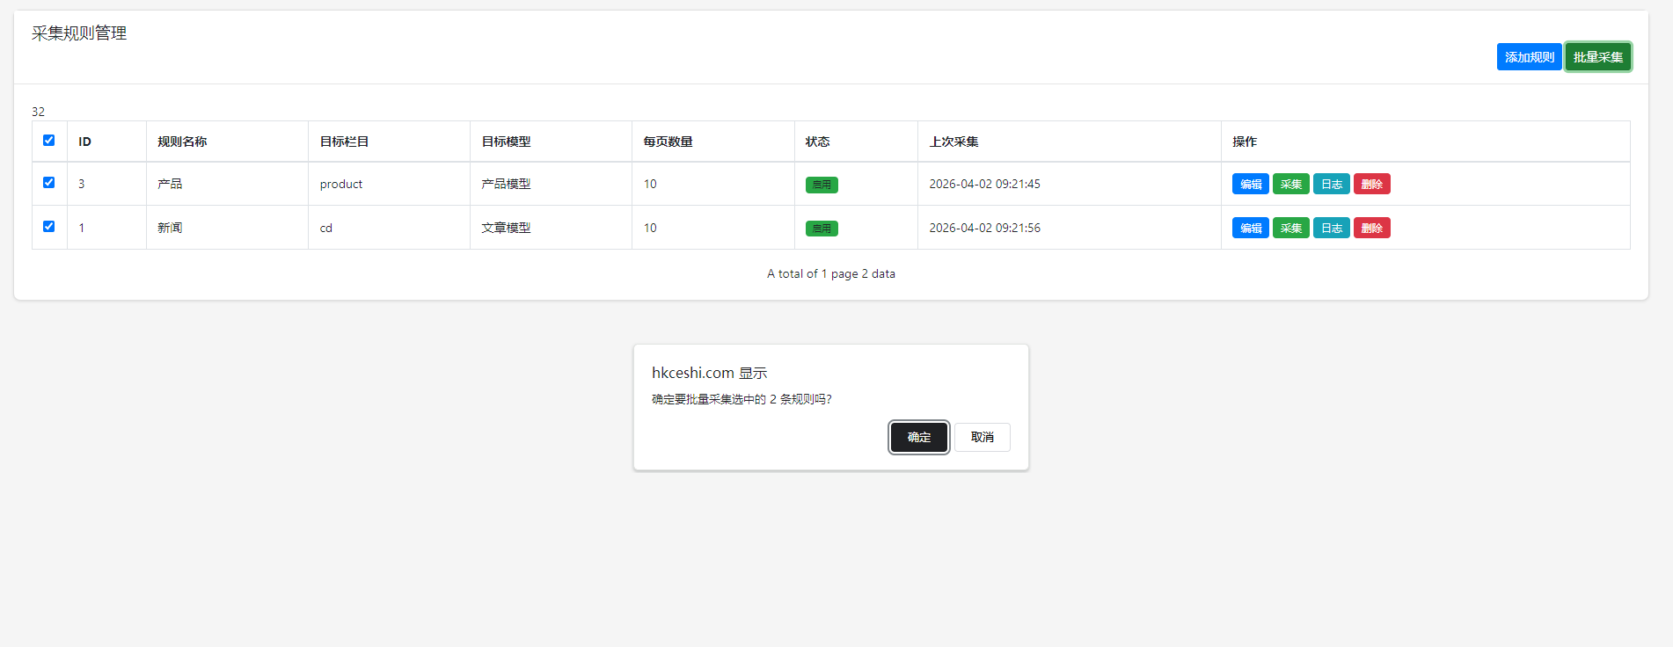Toggle the select-all checkbox in table header
1673x647 pixels.
pos(49,141)
